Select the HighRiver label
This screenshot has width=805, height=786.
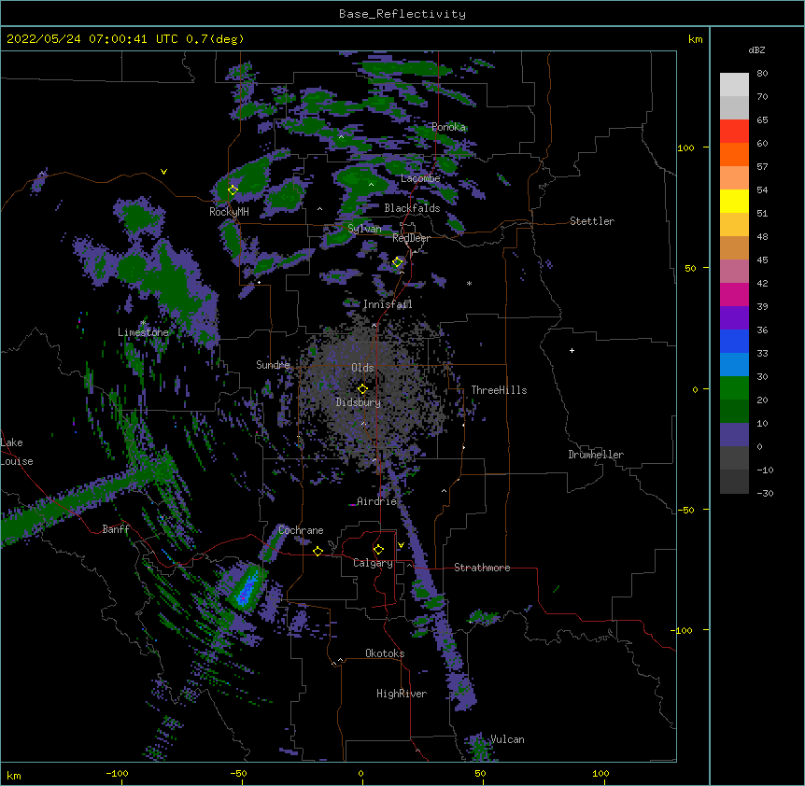point(402,694)
